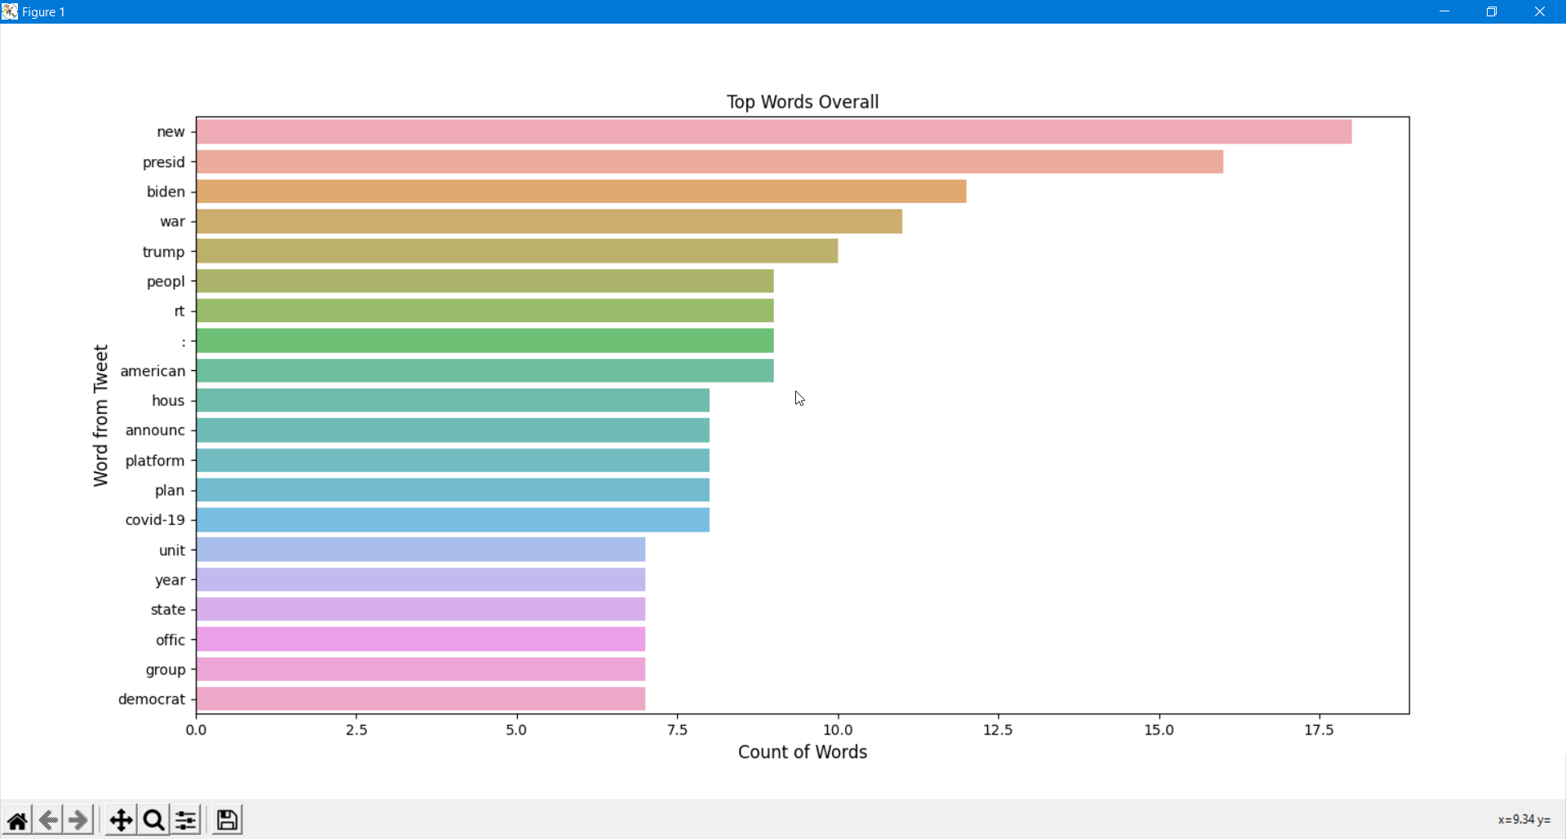The image size is (1566, 839).
Task: Click the 'Count of Words' x-axis label
Action: [803, 752]
